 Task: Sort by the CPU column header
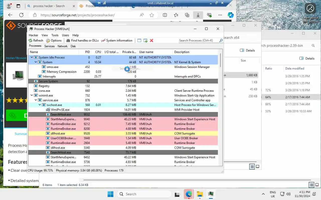coord(97,52)
